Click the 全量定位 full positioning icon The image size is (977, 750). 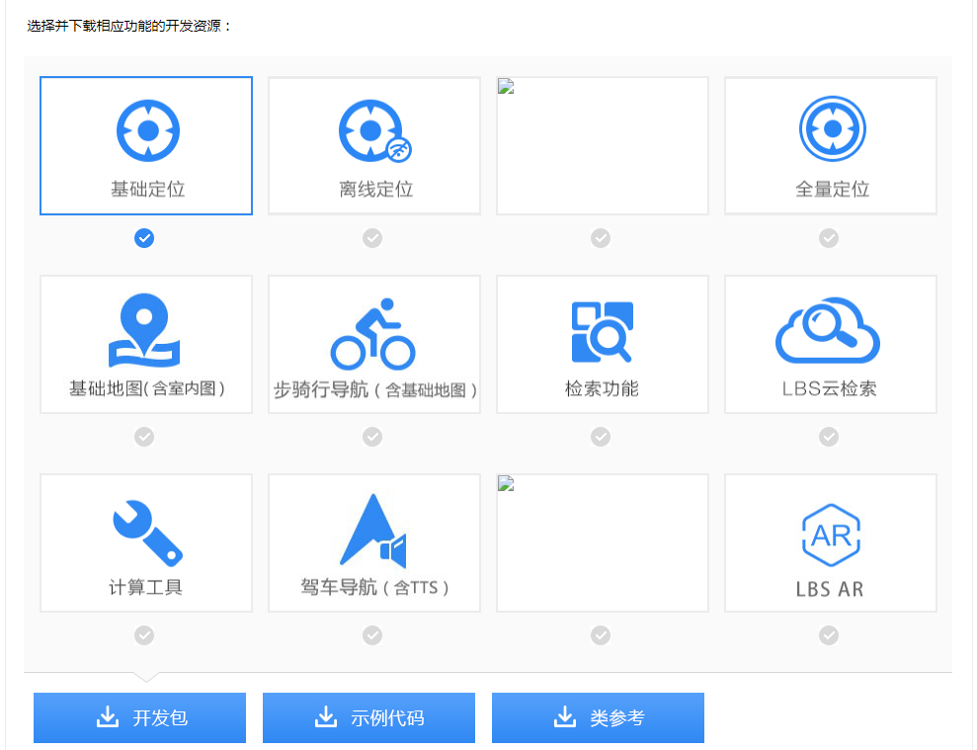coord(831,128)
